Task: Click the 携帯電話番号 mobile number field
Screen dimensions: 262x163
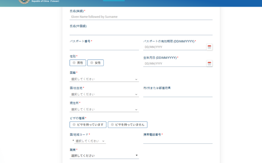Action: [x=178, y=141]
